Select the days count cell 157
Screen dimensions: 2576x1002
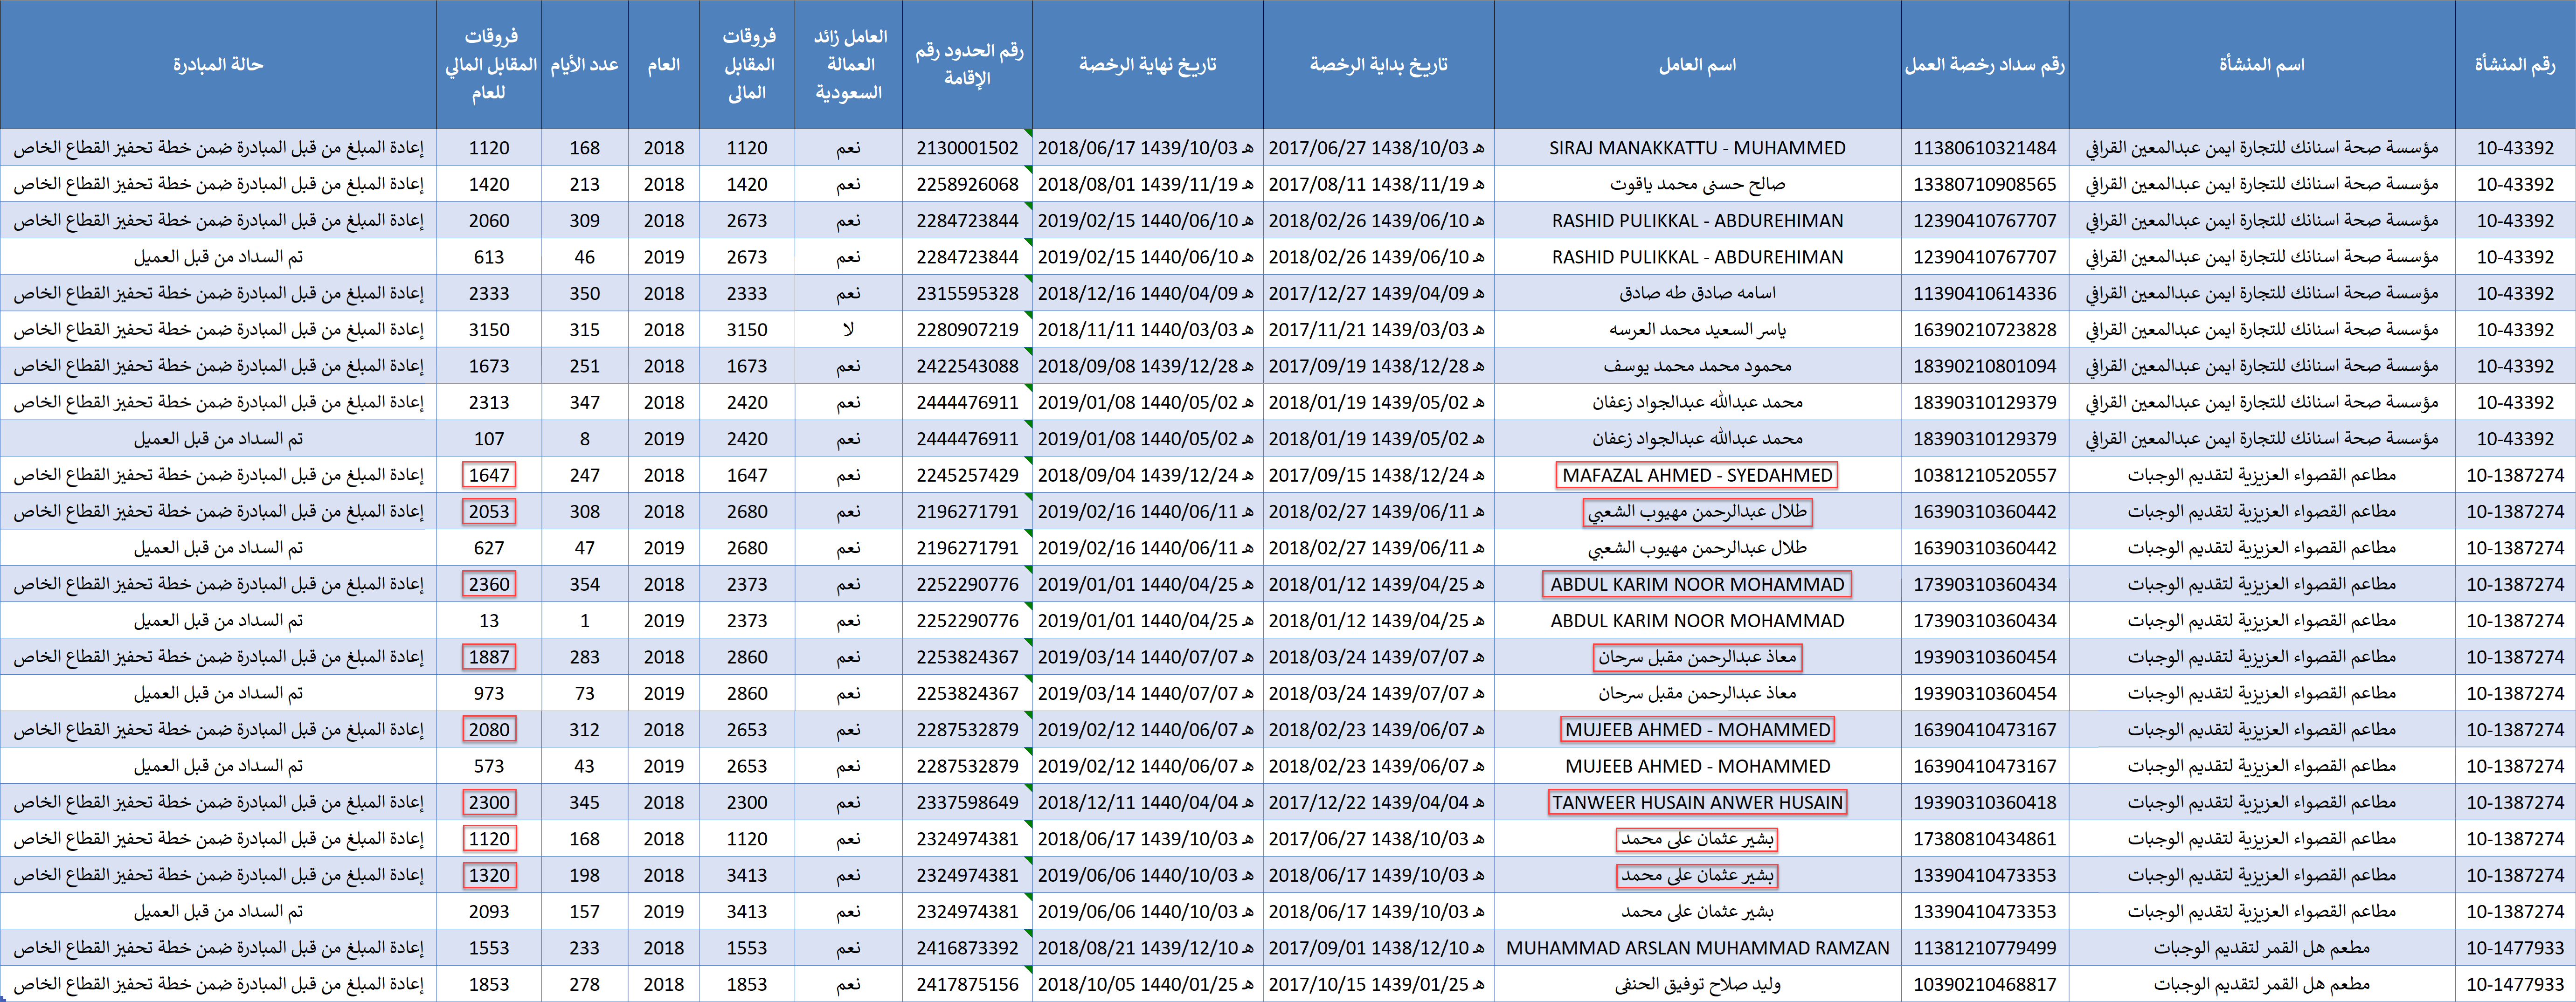coord(584,912)
